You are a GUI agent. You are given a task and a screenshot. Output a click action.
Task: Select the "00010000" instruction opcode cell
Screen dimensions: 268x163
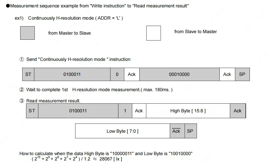coord(179,74)
